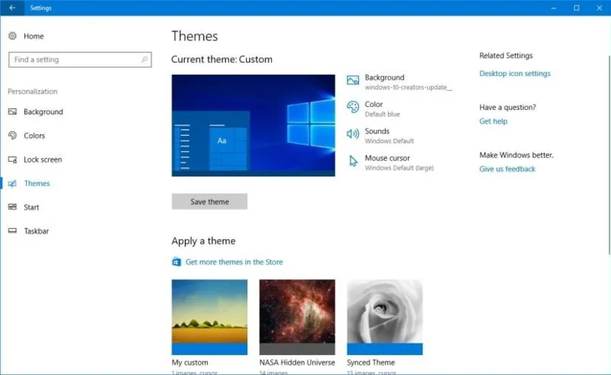Click the current theme preview image
611x375 pixels.
point(254,125)
